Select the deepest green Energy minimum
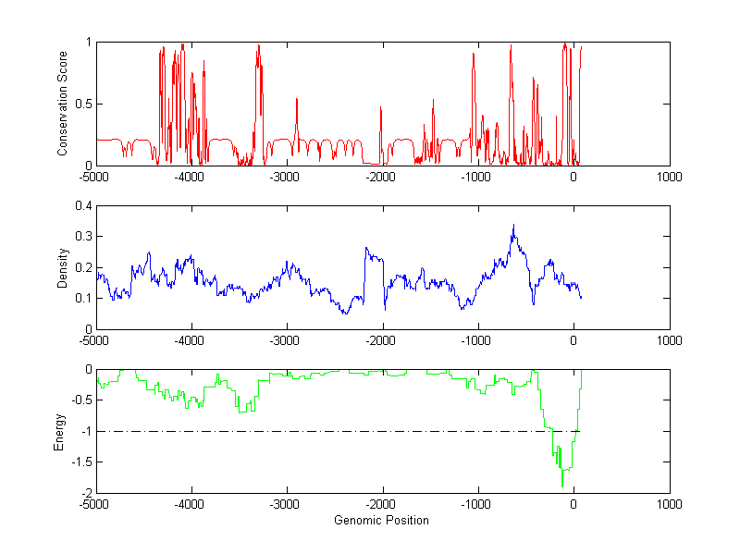740x554 pixels. pos(561,485)
